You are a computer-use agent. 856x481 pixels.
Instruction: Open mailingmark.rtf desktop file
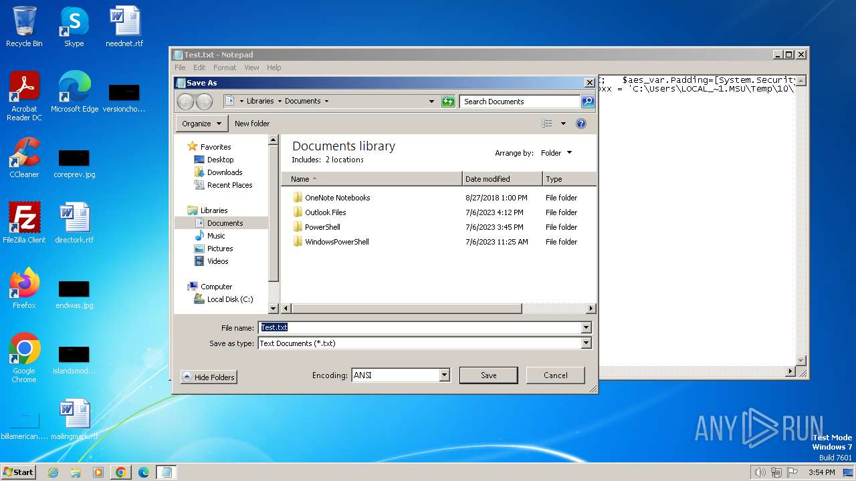pos(74,419)
